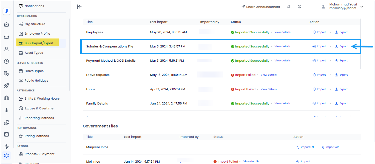Image resolution: width=375 pixels, height=164 pixels.
Task: Open the help question mark icon
Action: (x=299, y=7)
